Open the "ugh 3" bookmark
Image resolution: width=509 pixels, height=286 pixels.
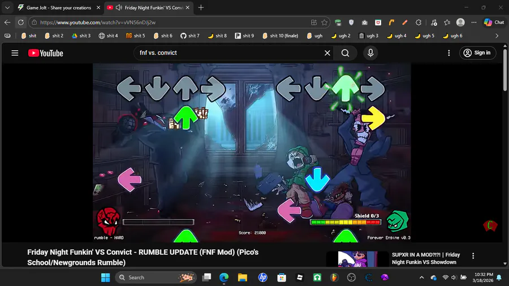pyautogui.click(x=368, y=36)
